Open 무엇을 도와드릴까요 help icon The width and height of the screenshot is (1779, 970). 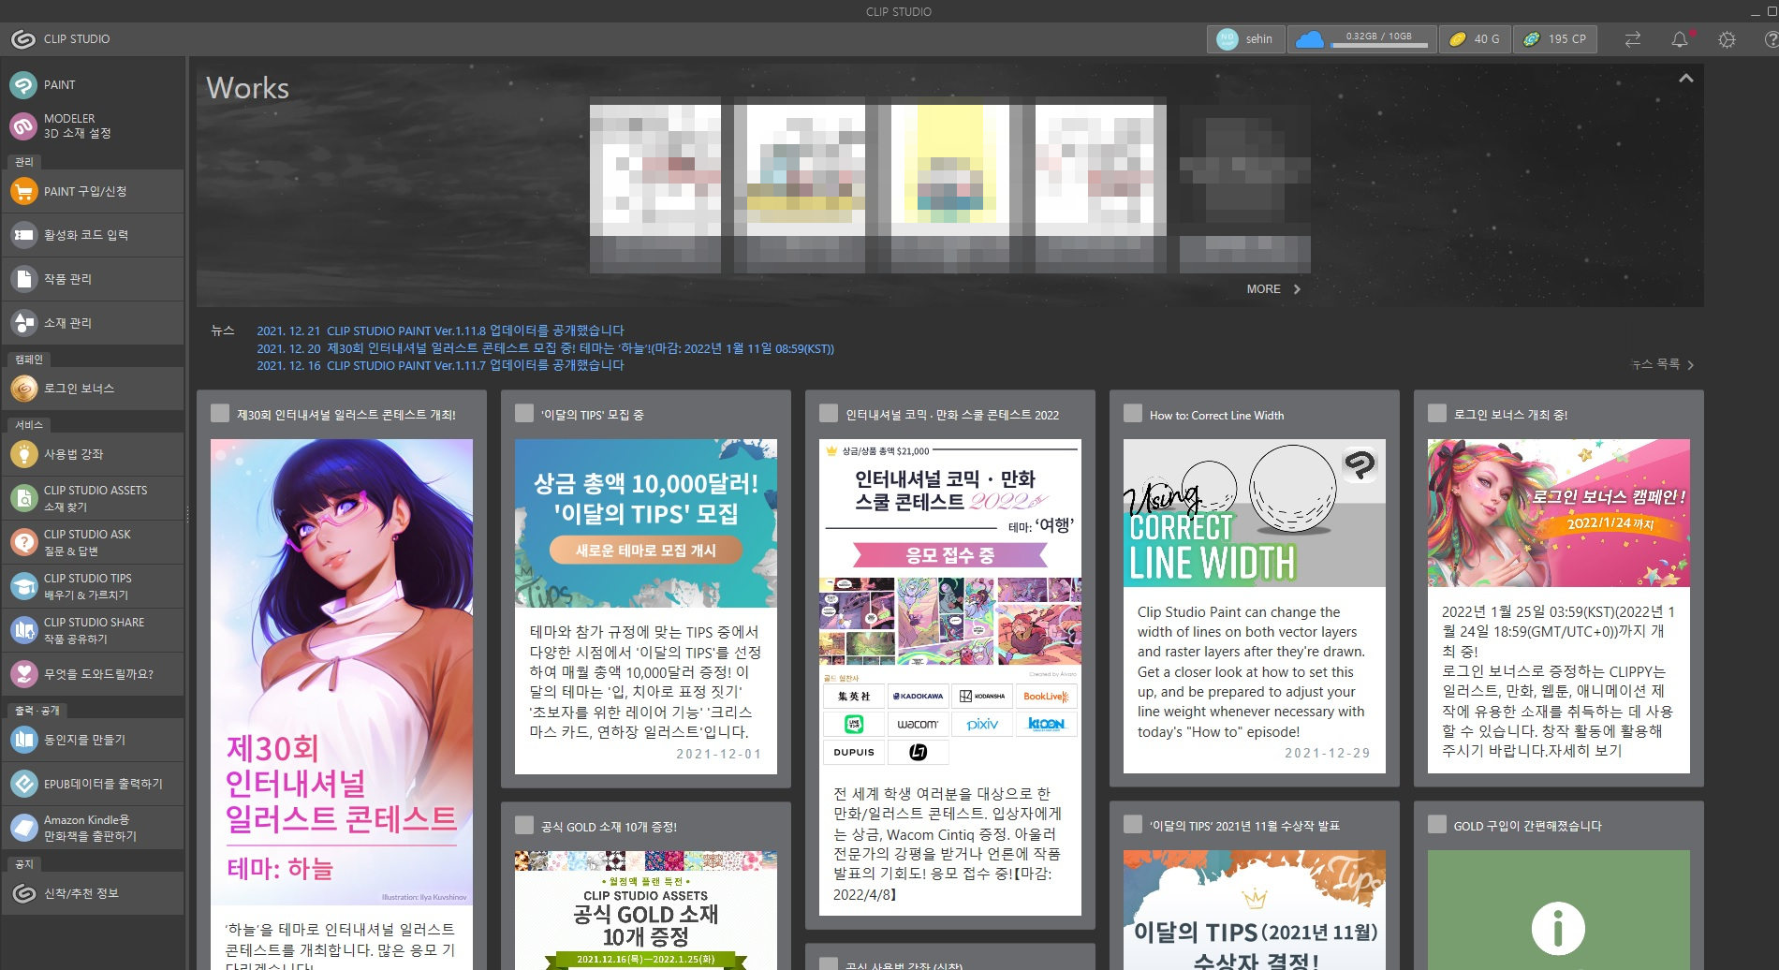(22, 674)
